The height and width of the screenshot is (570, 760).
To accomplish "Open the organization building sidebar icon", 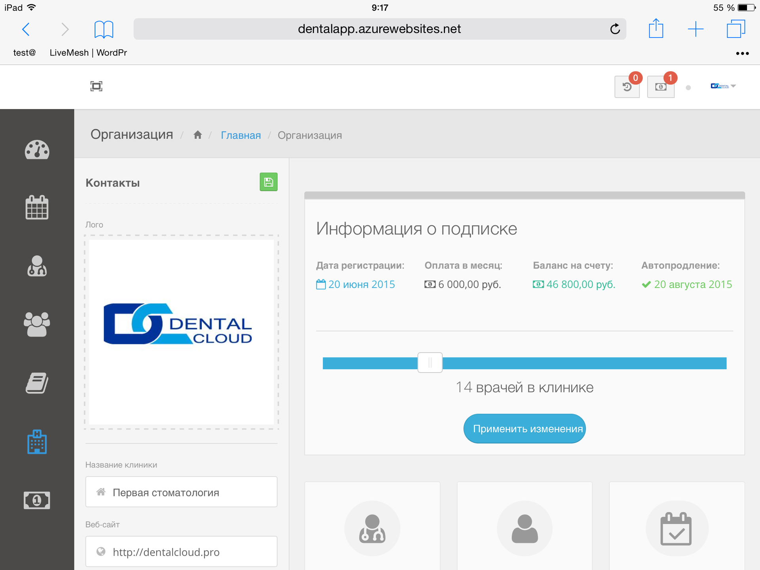I will [37, 442].
